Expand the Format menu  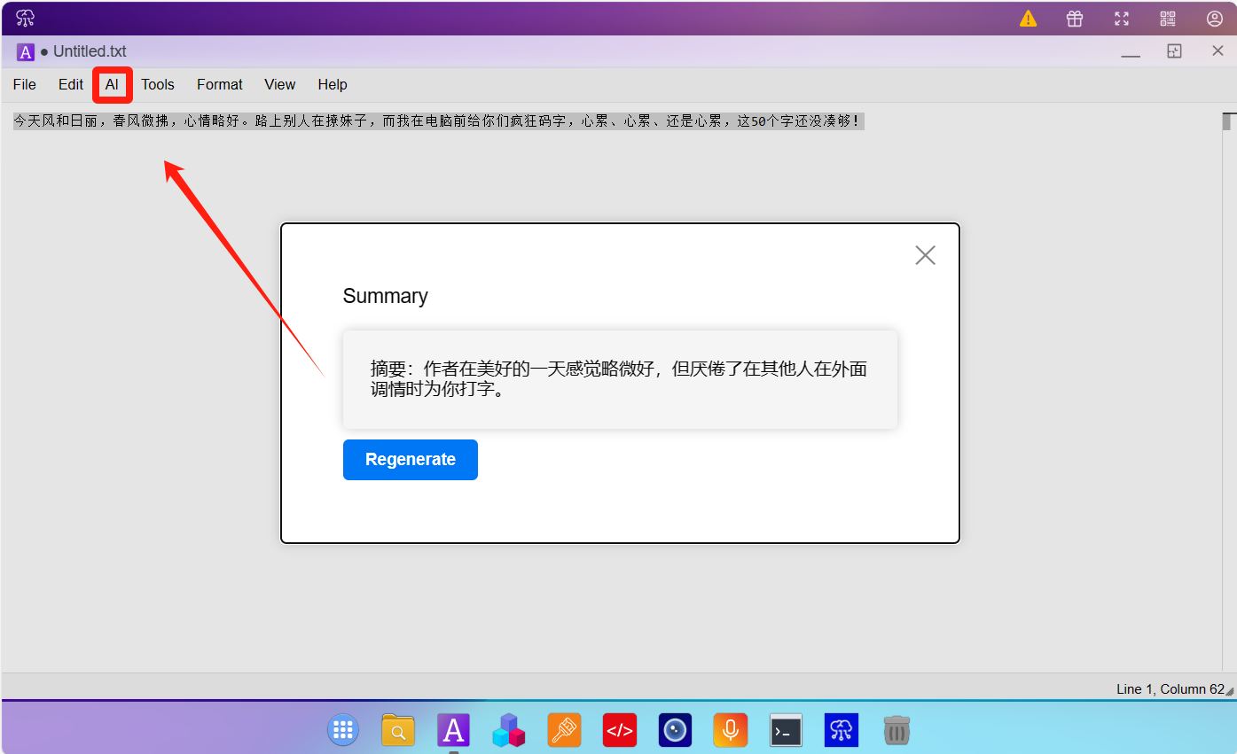point(220,85)
